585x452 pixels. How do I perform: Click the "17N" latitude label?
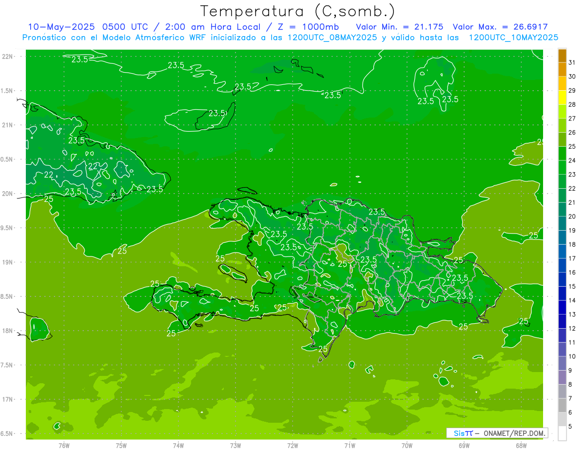point(7,399)
